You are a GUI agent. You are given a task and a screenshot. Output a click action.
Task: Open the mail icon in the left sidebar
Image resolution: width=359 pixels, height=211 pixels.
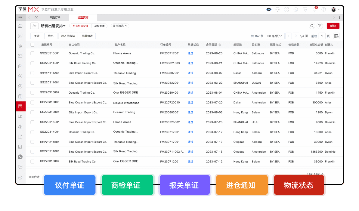tap(20, 56)
